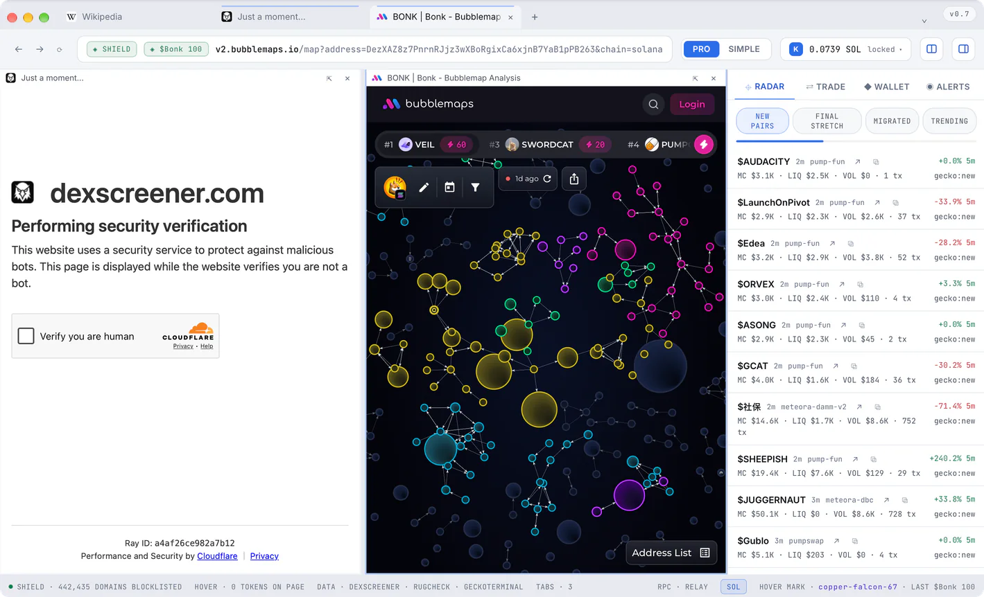Open the Privacy link beside Cloudflare footer

[264, 556]
